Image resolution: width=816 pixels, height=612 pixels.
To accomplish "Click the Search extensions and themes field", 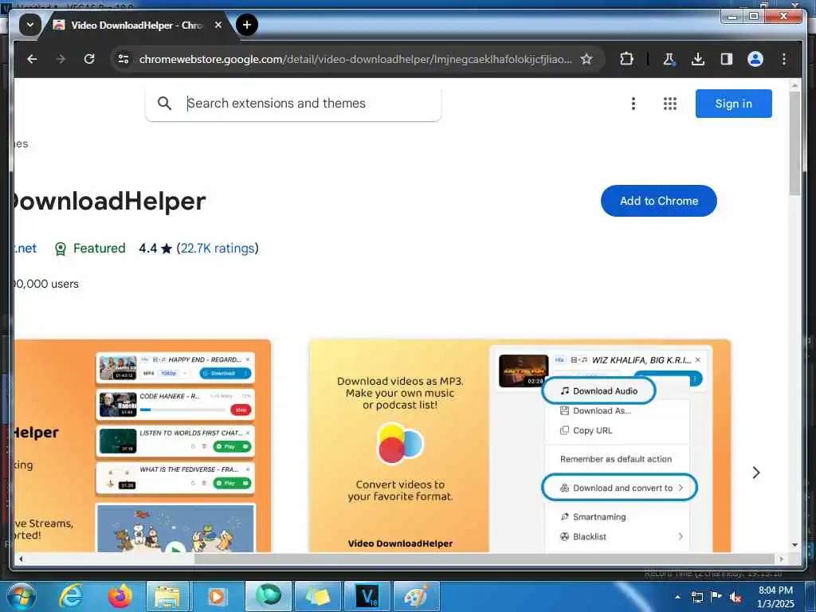I will point(293,103).
